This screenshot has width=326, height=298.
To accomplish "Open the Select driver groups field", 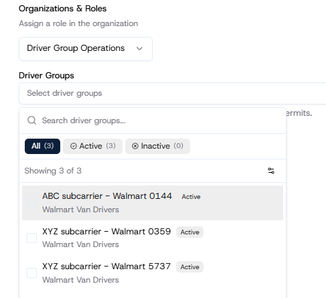I will click(173, 93).
